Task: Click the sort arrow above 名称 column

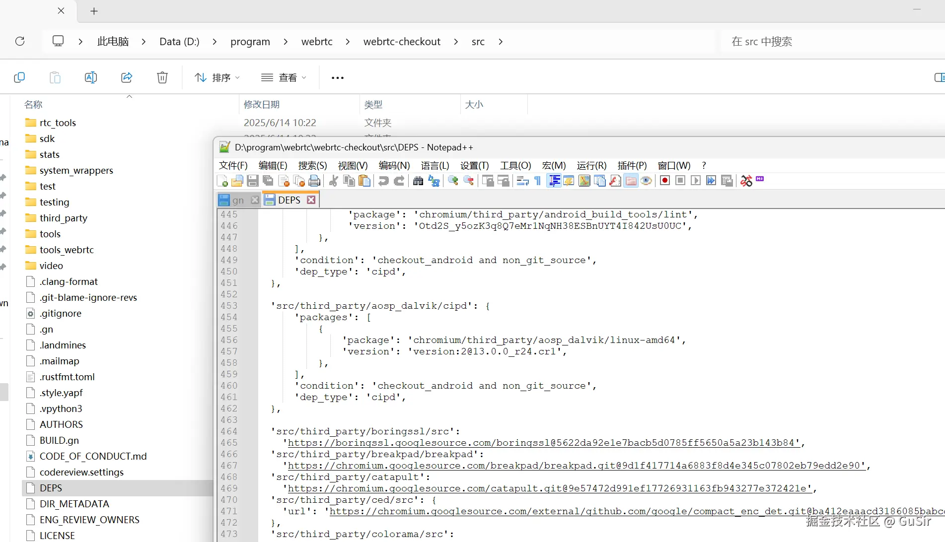Action: 129,96
